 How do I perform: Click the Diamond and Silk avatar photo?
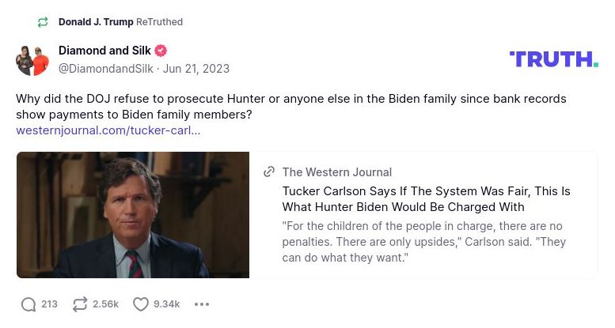point(33,60)
